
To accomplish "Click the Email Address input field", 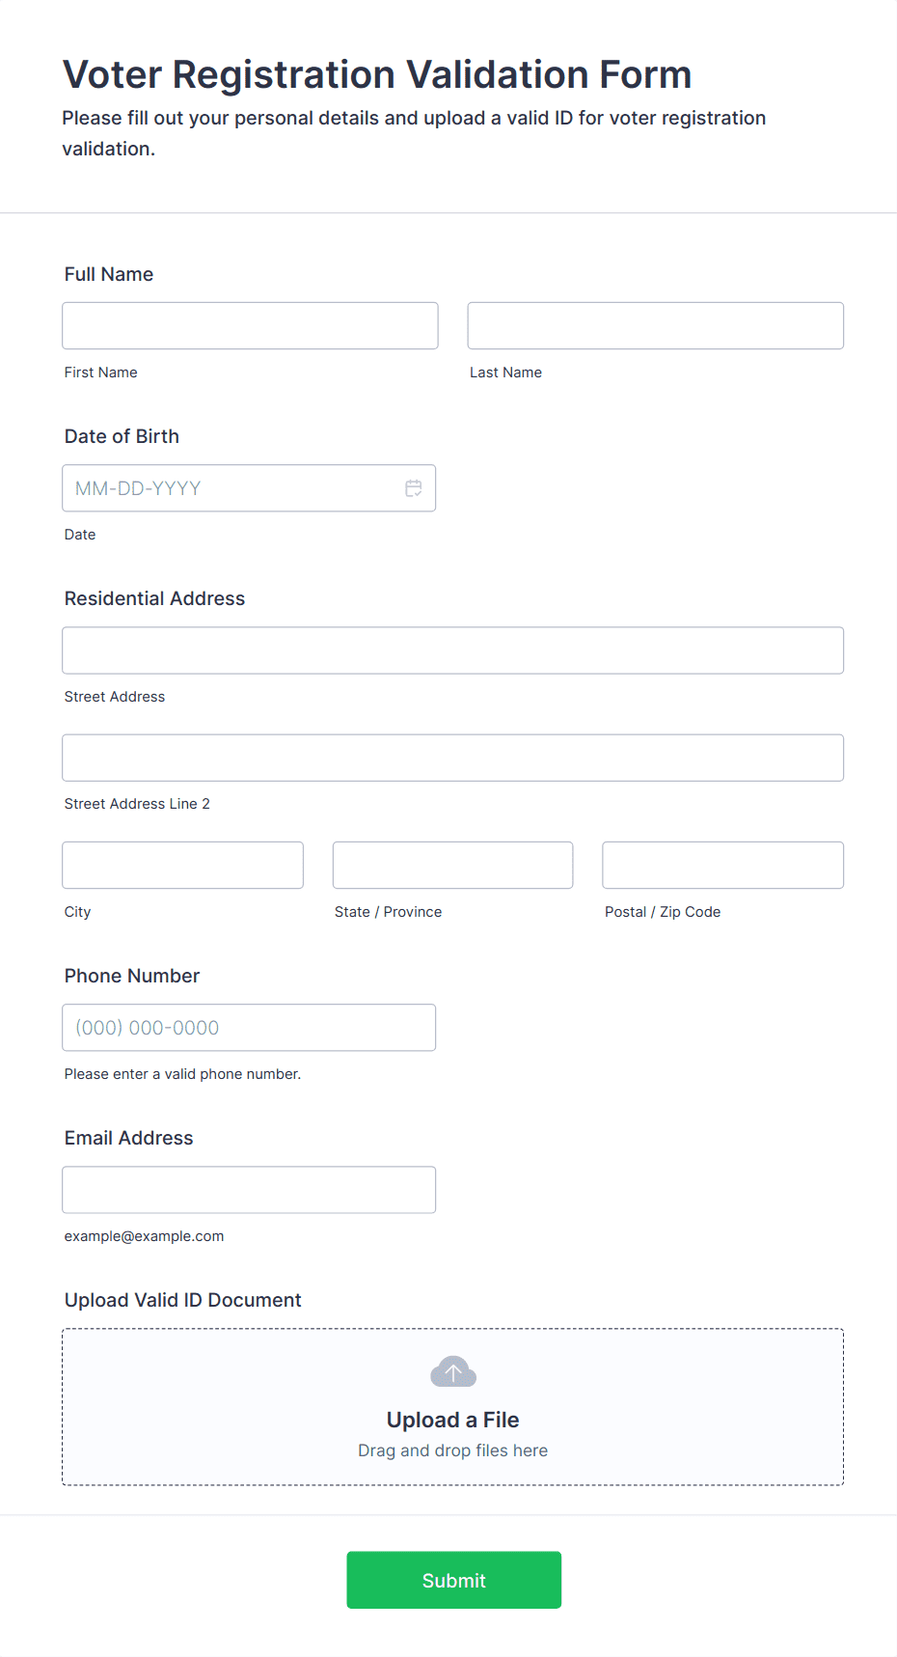I will (249, 1190).
